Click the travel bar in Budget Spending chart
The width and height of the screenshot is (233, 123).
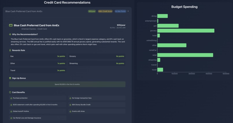click(x=160, y=70)
